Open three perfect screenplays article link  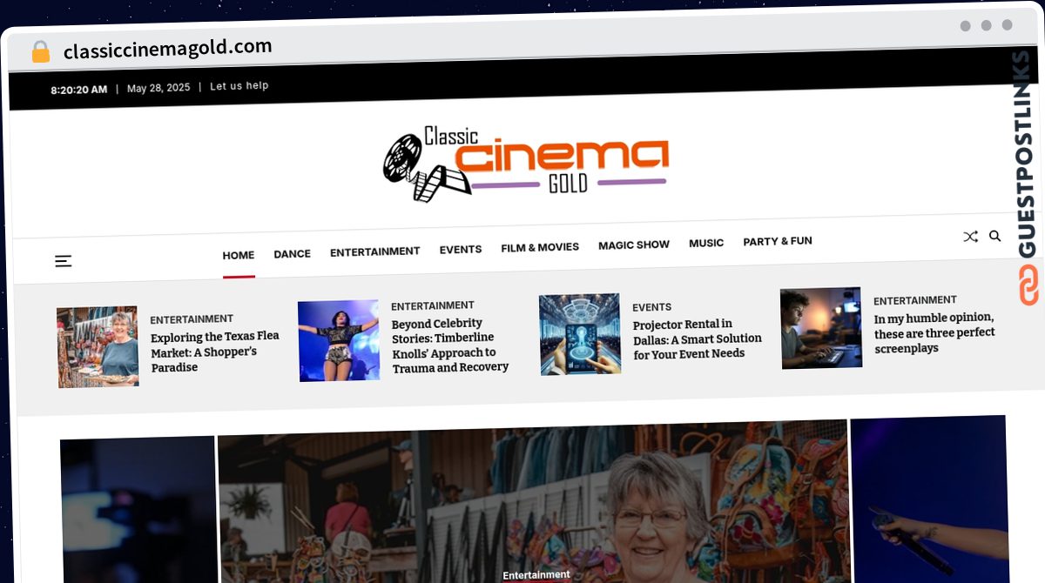[x=934, y=332]
